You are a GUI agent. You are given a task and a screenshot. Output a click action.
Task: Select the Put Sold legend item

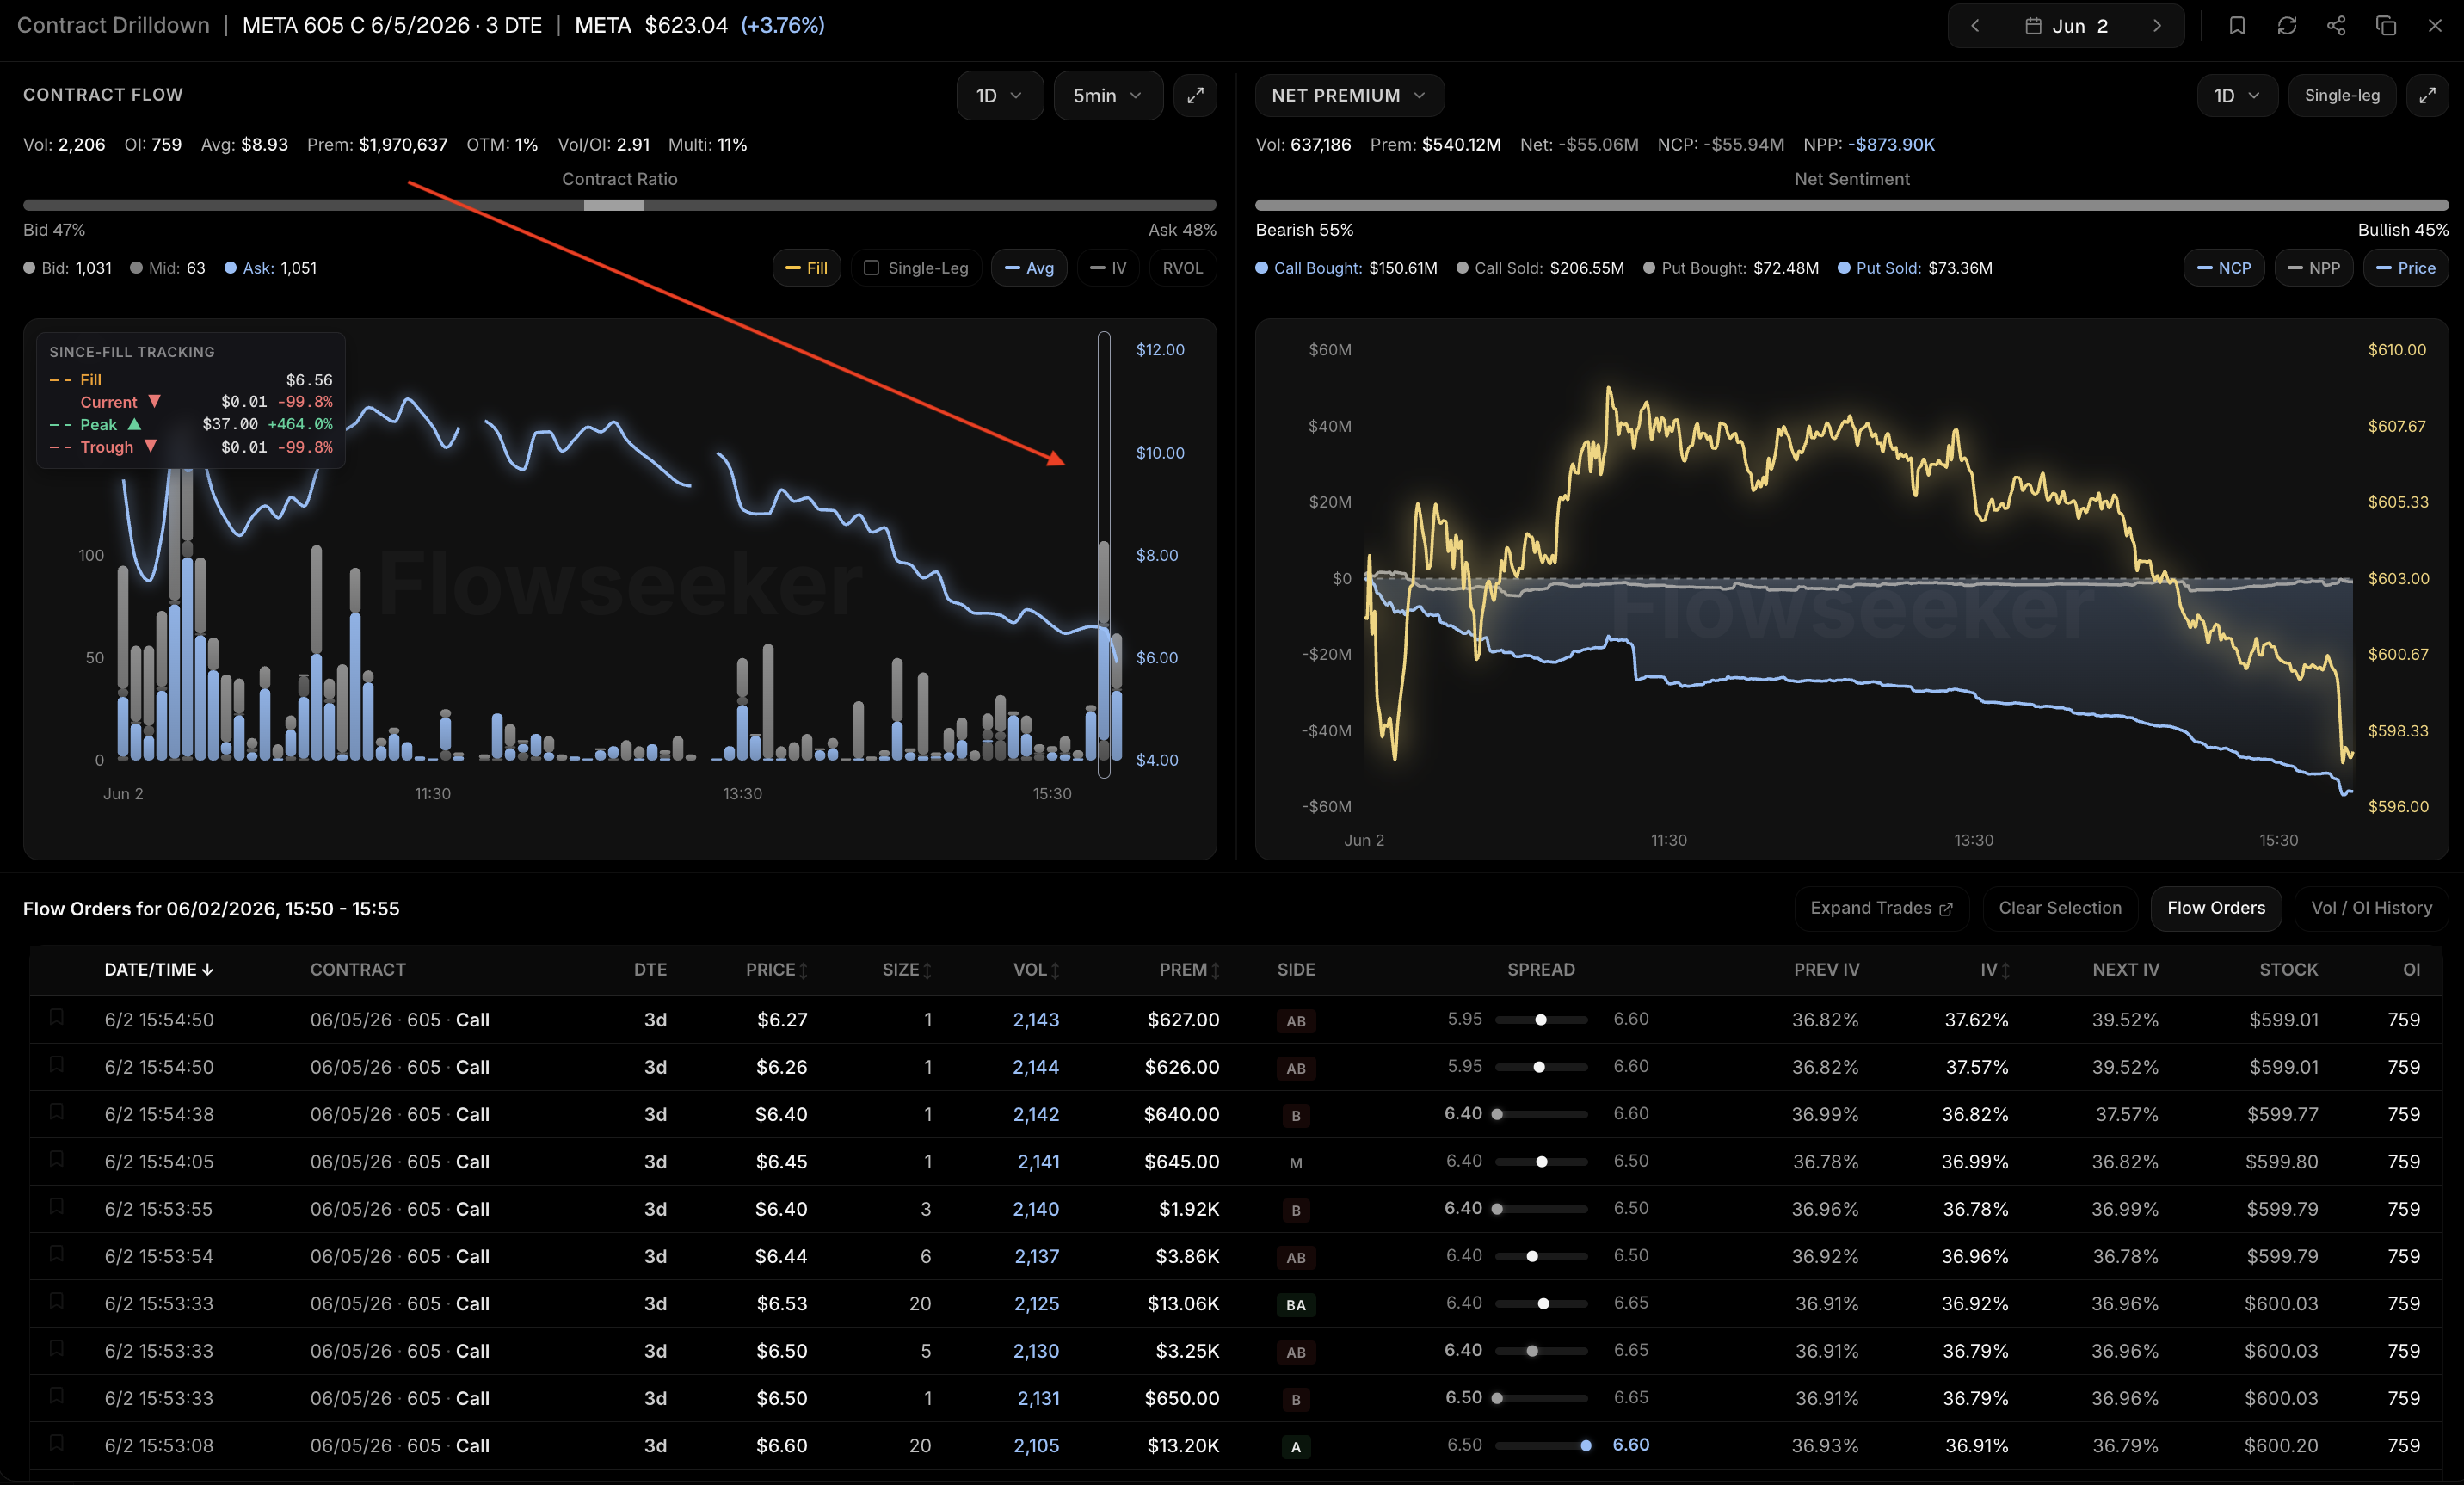click(1915, 268)
